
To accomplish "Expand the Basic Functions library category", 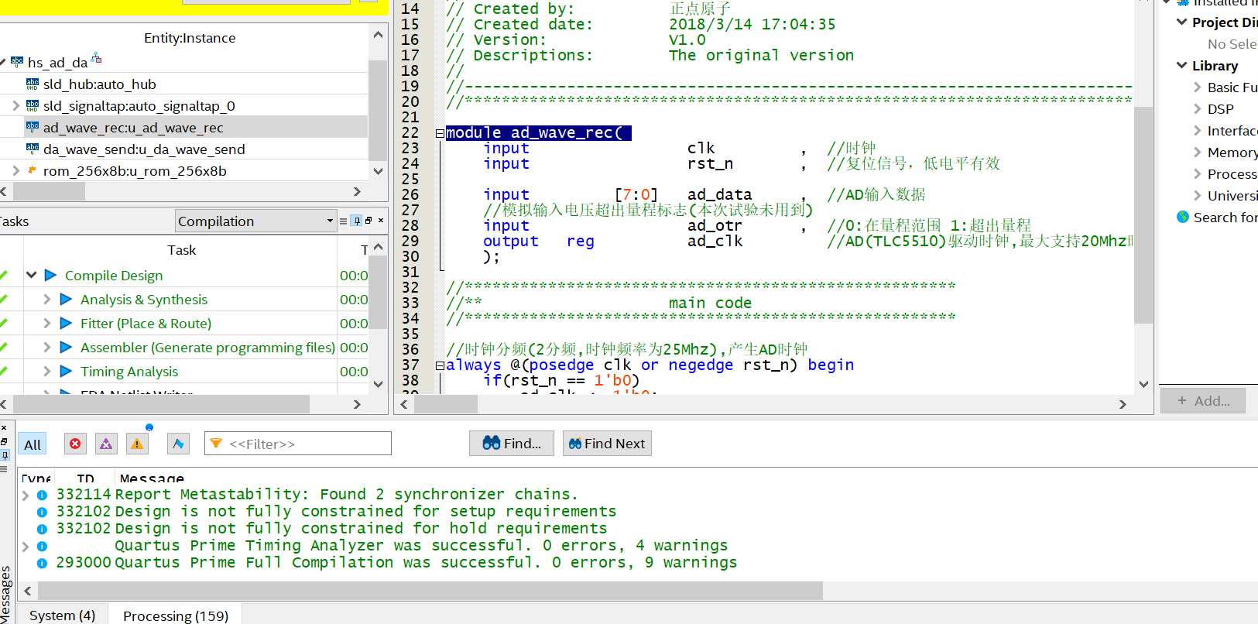I will coord(1197,87).
